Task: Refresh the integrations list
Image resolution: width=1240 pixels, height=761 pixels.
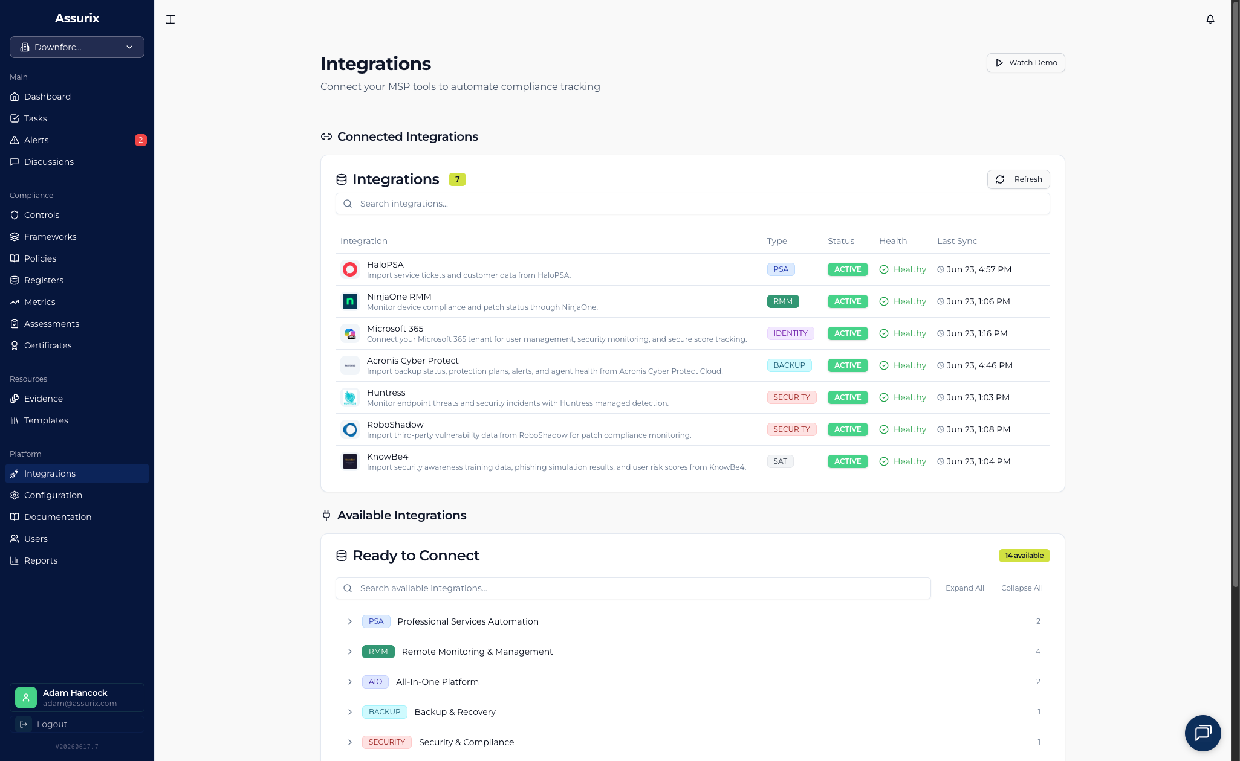Action: pyautogui.click(x=1018, y=179)
